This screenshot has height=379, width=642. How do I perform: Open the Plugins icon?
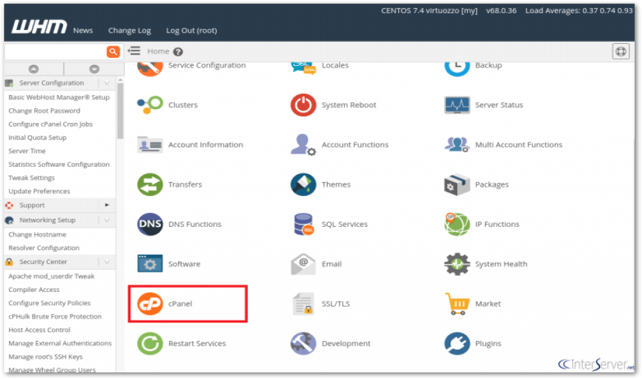(457, 344)
